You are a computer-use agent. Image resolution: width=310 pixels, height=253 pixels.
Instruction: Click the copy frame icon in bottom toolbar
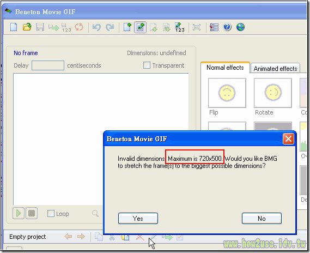pos(99,237)
